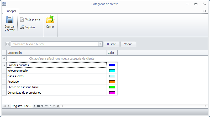Click the window resize grip corner

(206, 113)
